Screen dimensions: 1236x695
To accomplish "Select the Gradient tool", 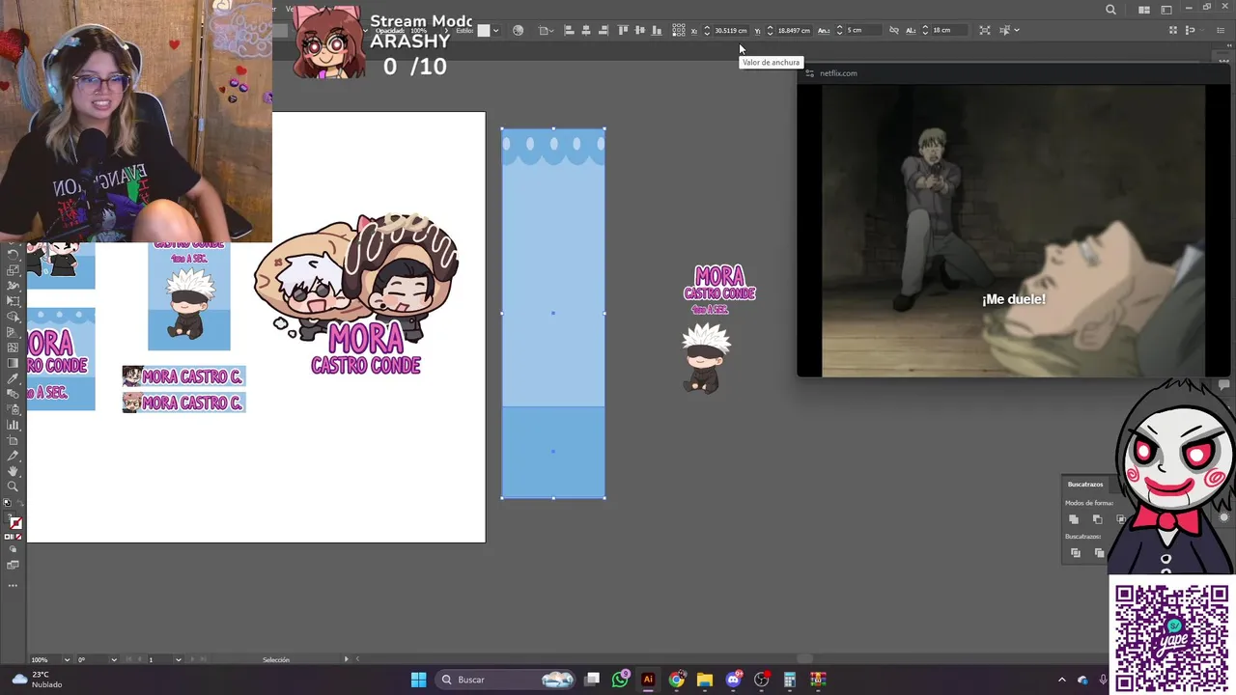I will tap(14, 363).
